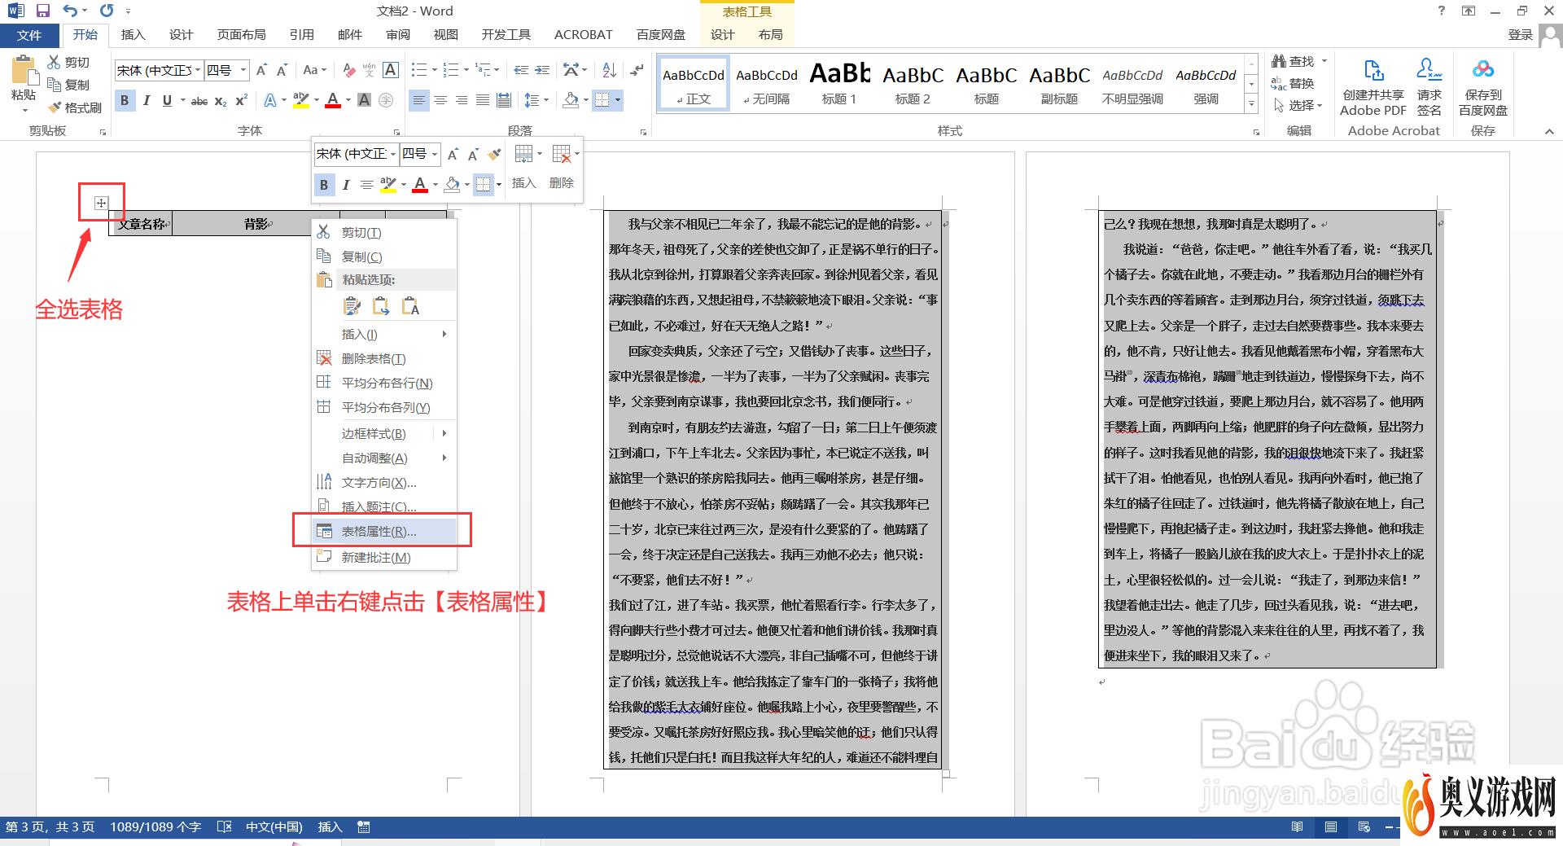Open the ribbon font size dropdown (四号)

[243, 71]
